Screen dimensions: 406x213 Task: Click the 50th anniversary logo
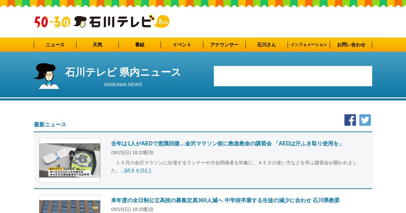coord(52,22)
